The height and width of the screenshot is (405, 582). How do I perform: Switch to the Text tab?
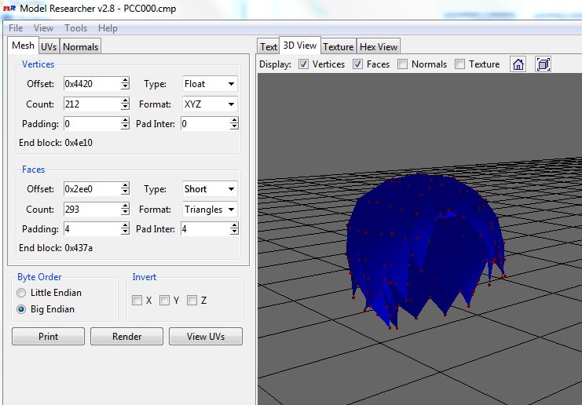click(x=268, y=47)
